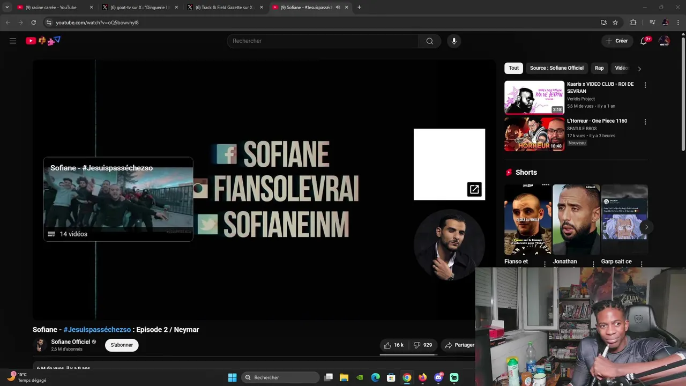Image resolution: width=686 pixels, height=386 pixels.
Task: Go back in browser history
Action: pos(8,23)
